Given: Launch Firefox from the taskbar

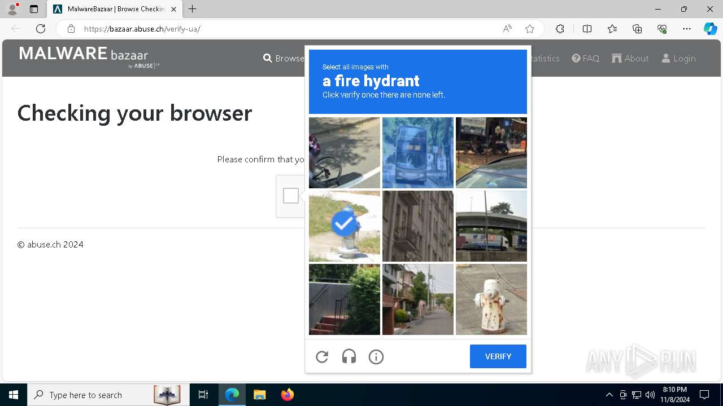Looking at the screenshot, I should [x=287, y=395].
